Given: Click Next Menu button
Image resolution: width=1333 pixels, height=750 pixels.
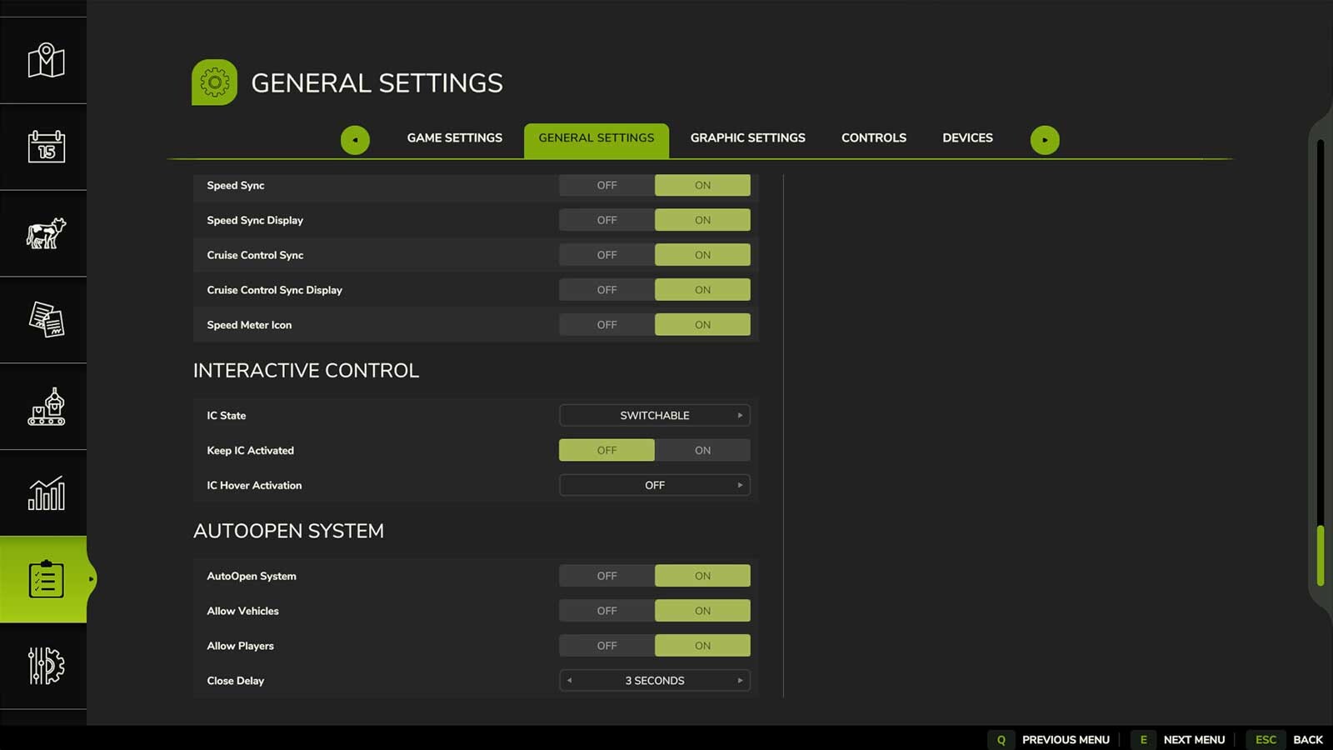Looking at the screenshot, I should (x=1193, y=739).
